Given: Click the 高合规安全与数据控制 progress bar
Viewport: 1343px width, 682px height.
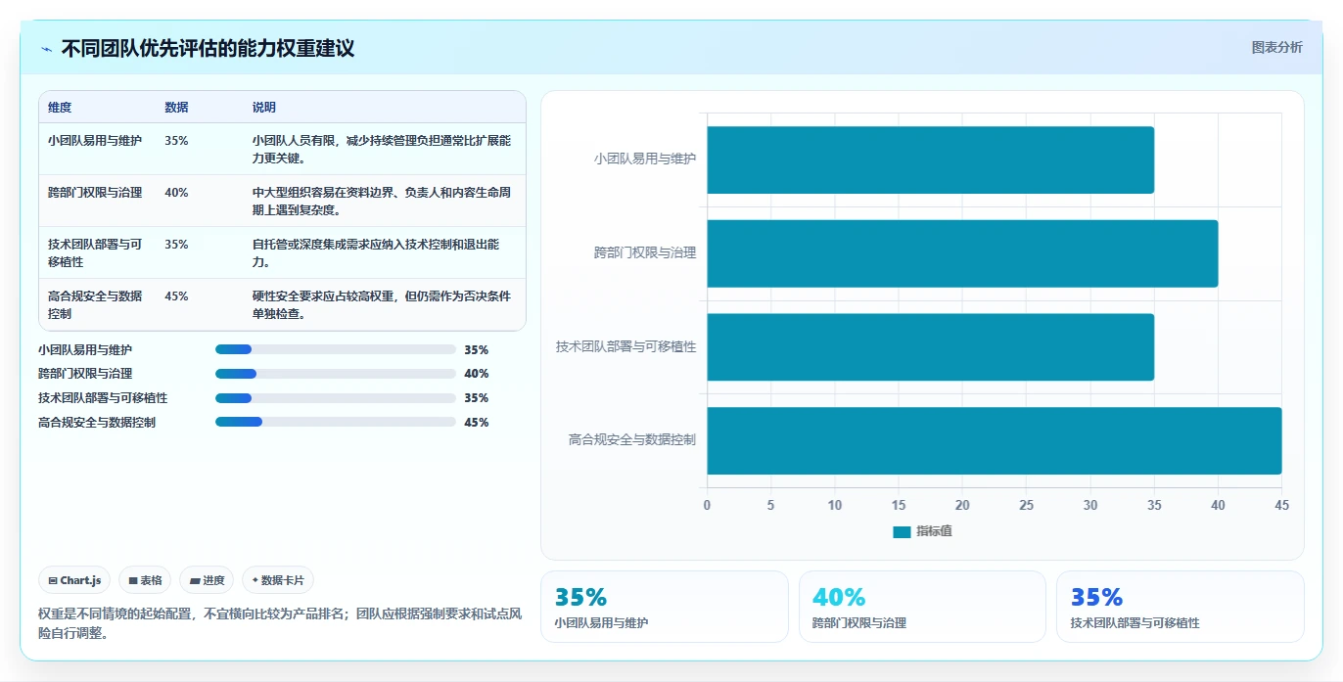Looking at the screenshot, I should click(336, 423).
